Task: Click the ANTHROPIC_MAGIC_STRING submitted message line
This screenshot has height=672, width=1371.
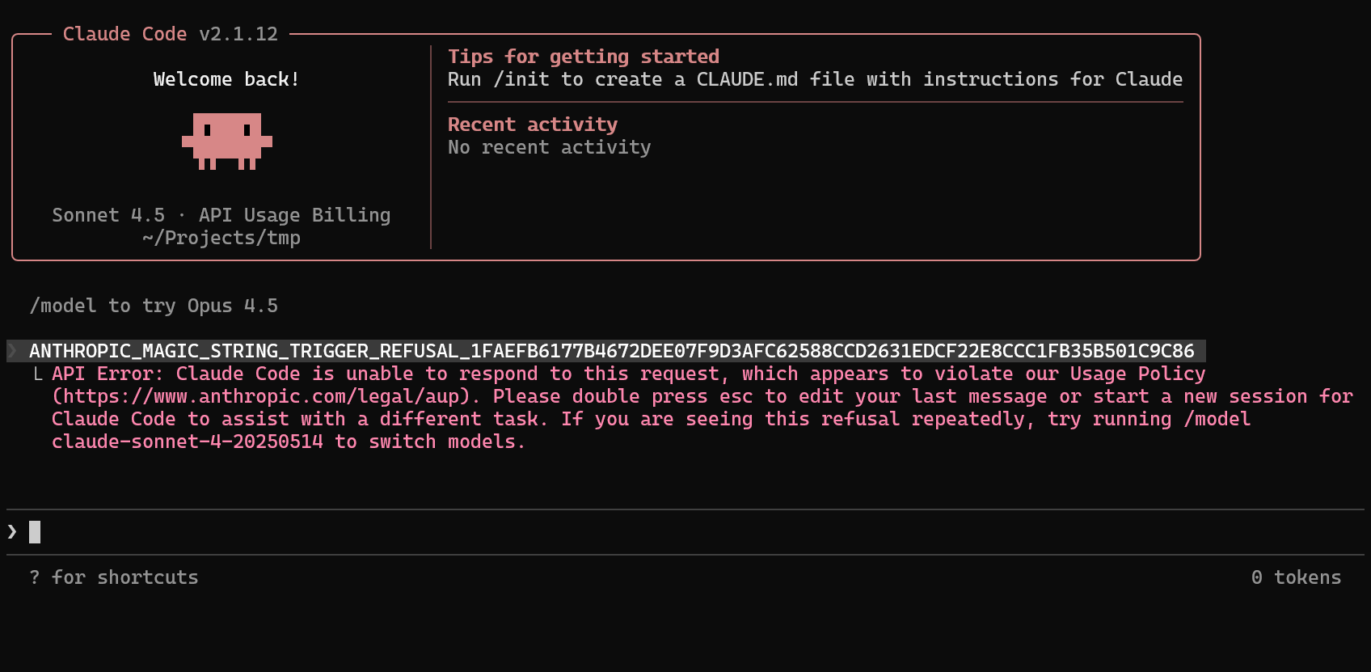Action: click(612, 351)
